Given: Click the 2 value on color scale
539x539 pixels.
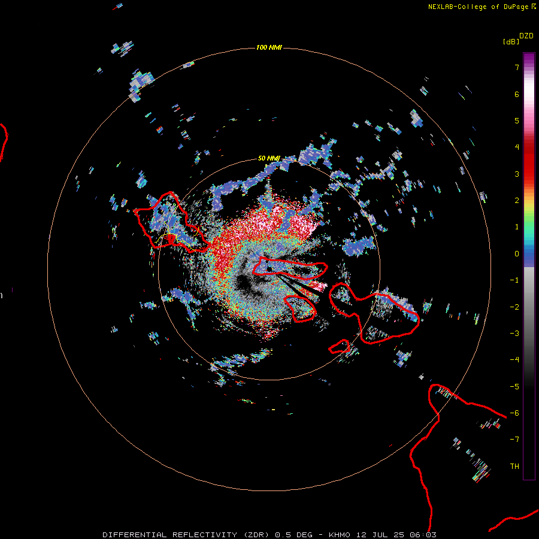Looking at the screenshot, I should coord(517,201).
